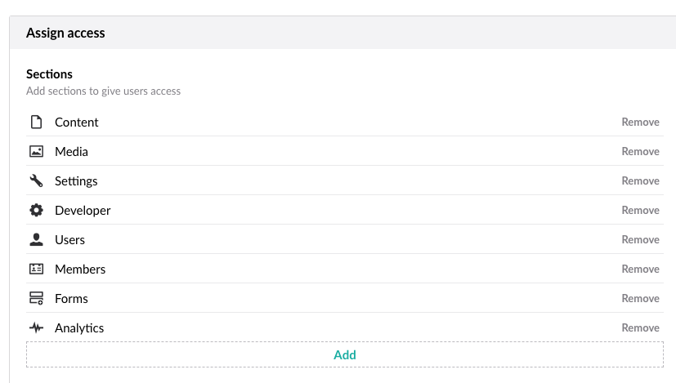Click the Assign access panel header
Screen dimensions: 676x383
[342, 33]
